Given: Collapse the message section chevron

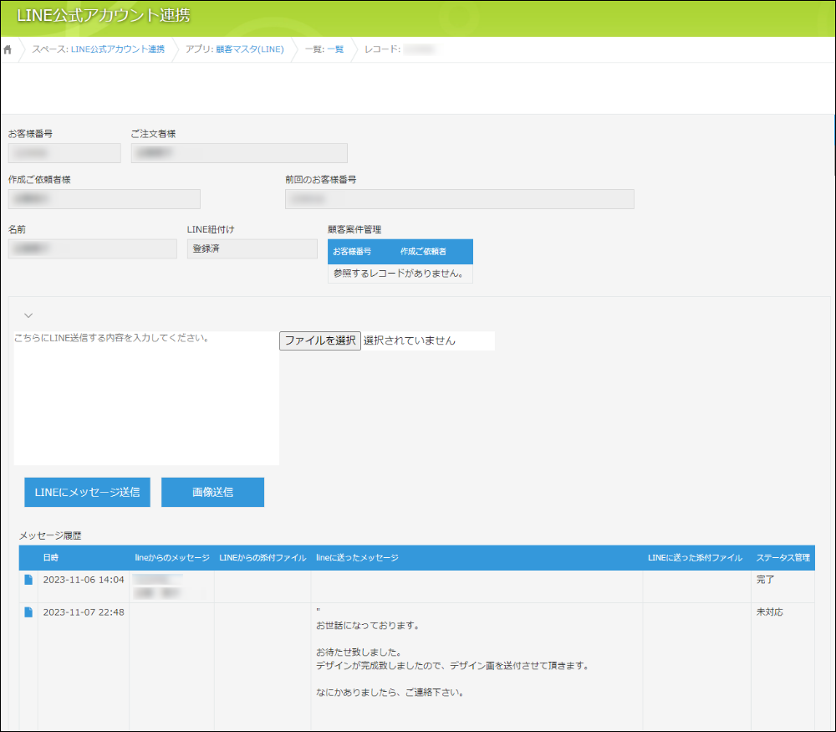Looking at the screenshot, I should (28, 315).
